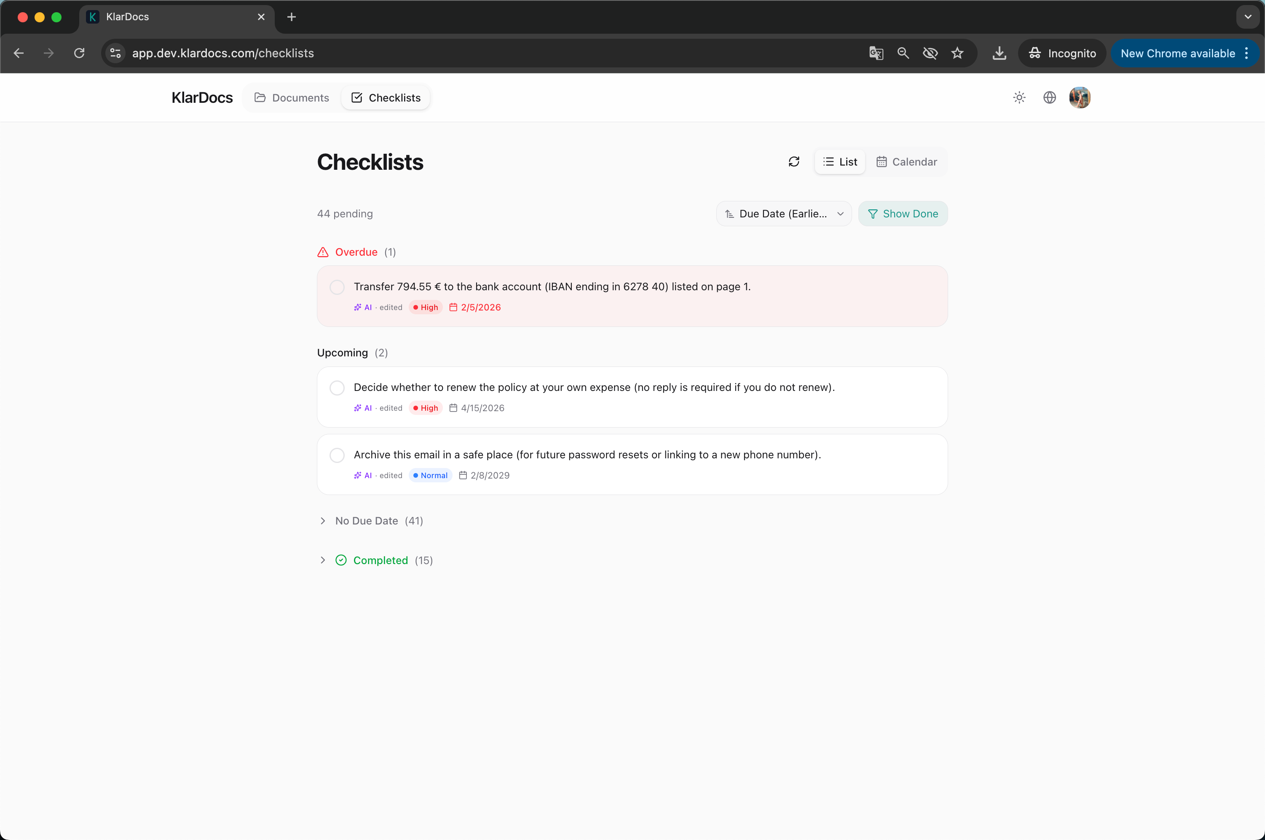Switch to Calendar view
The height and width of the screenshot is (840, 1265).
pyautogui.click(x=906, y=162)
